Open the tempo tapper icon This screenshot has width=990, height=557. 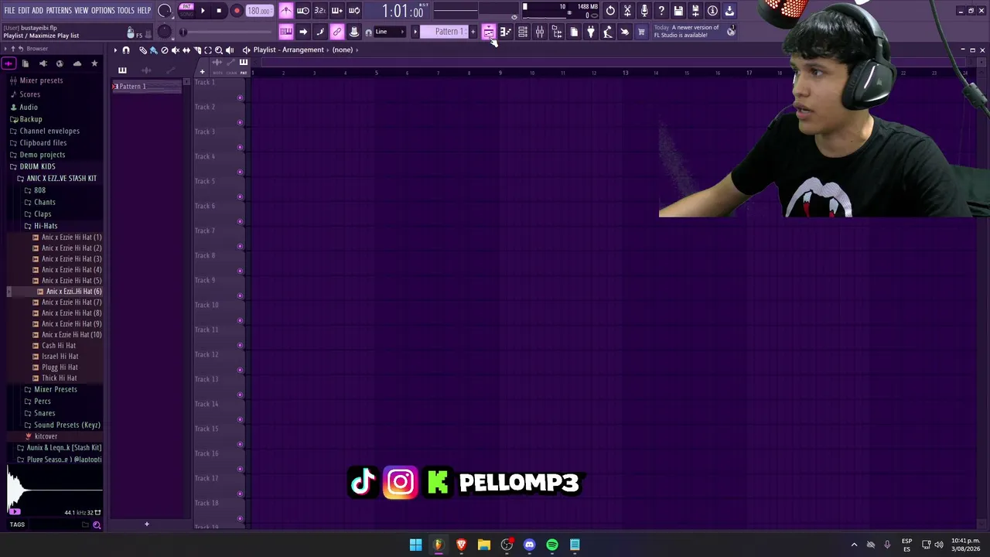(x=608, y=32)
